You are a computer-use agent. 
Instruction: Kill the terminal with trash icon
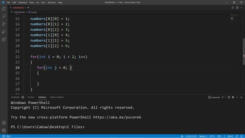point(233,97)
